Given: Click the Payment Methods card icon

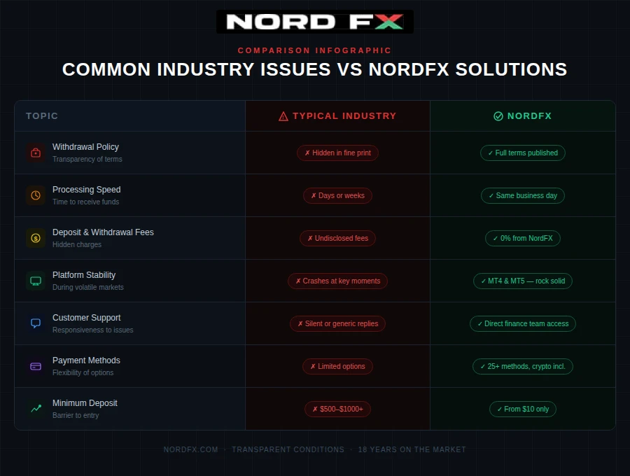Looking at the screenshot, I should click(36, 366).
